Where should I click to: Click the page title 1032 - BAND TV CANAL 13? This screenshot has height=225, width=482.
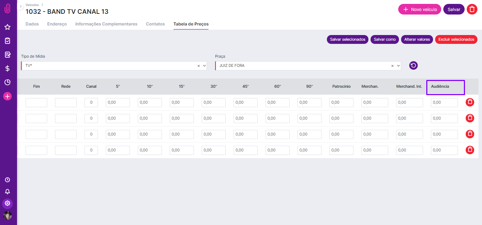coord(67,12)
